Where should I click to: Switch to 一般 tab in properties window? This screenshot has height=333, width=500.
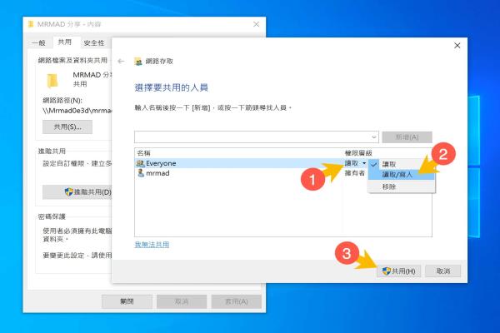pos(39,42)
